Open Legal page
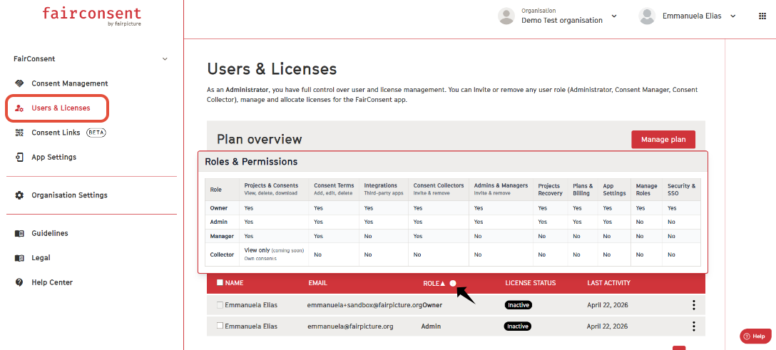The width and height of the screenshot is (776, 350). tap(41, 257)
